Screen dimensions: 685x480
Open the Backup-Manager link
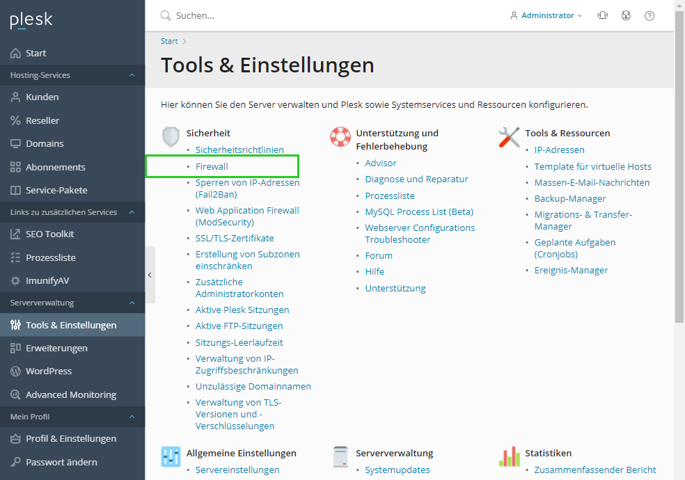(x=570, y=198)
